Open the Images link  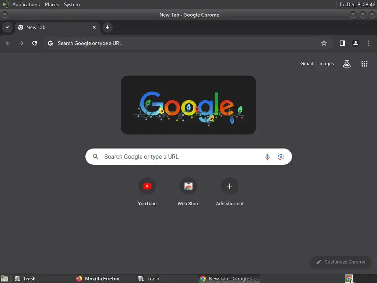326,64
